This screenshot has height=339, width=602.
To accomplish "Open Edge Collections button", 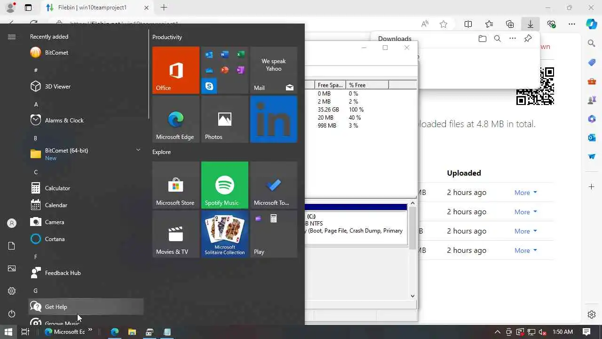I will (x=510, y=24).
